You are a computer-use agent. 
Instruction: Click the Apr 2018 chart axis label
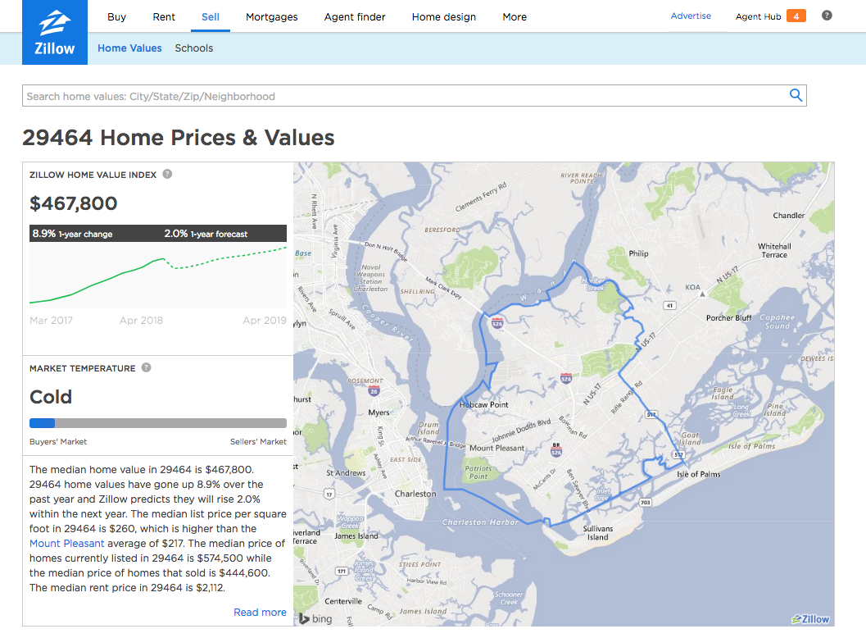click(x=142, y=320)
